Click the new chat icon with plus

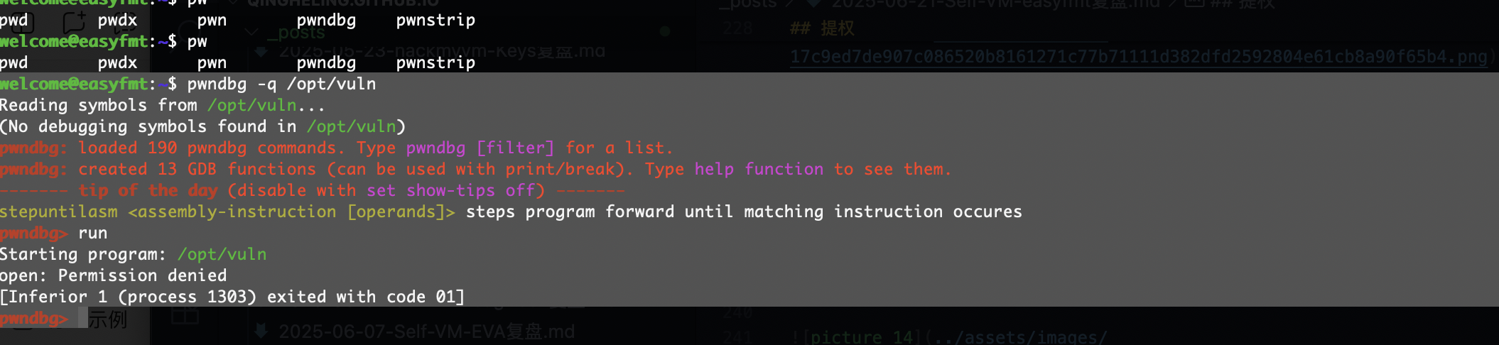(x=74, y=22)
